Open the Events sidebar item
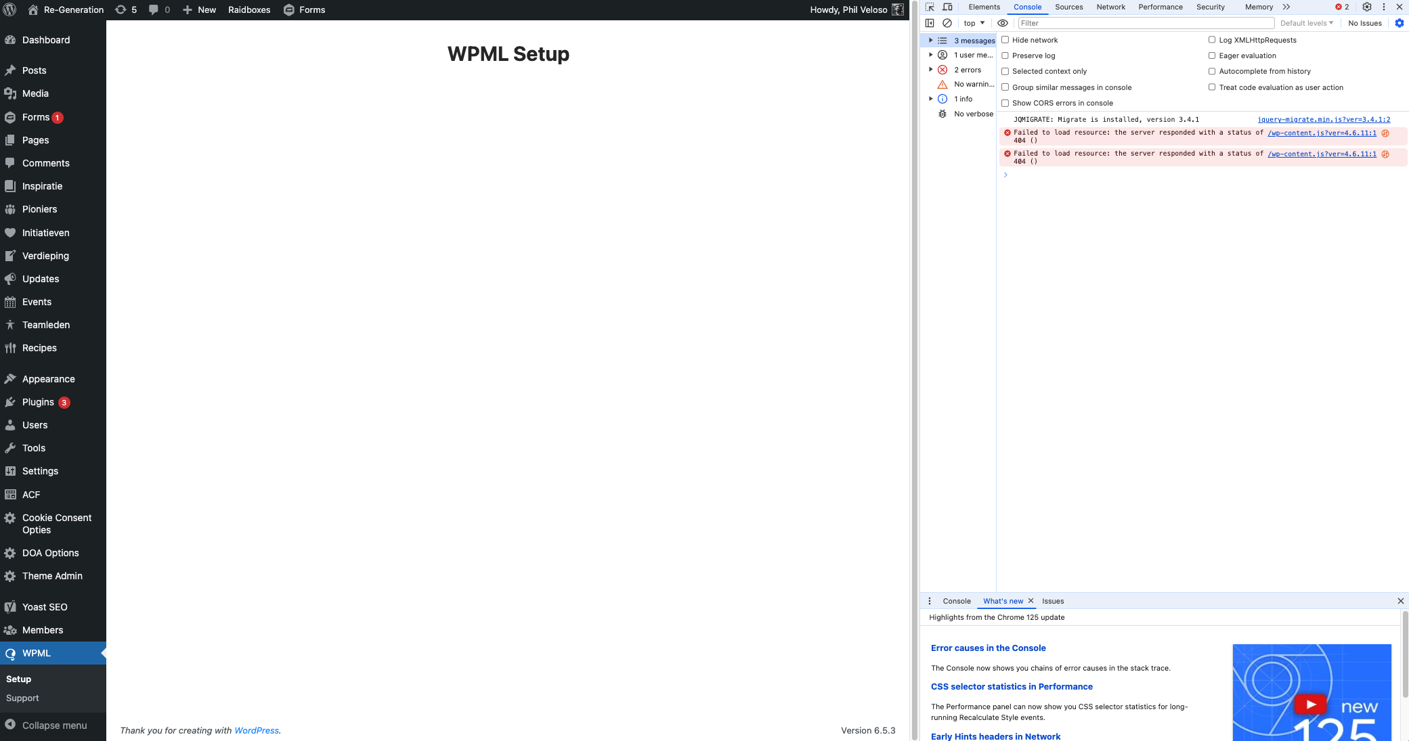This screenshot has width=1409, height=741. [x=53, y=302]
